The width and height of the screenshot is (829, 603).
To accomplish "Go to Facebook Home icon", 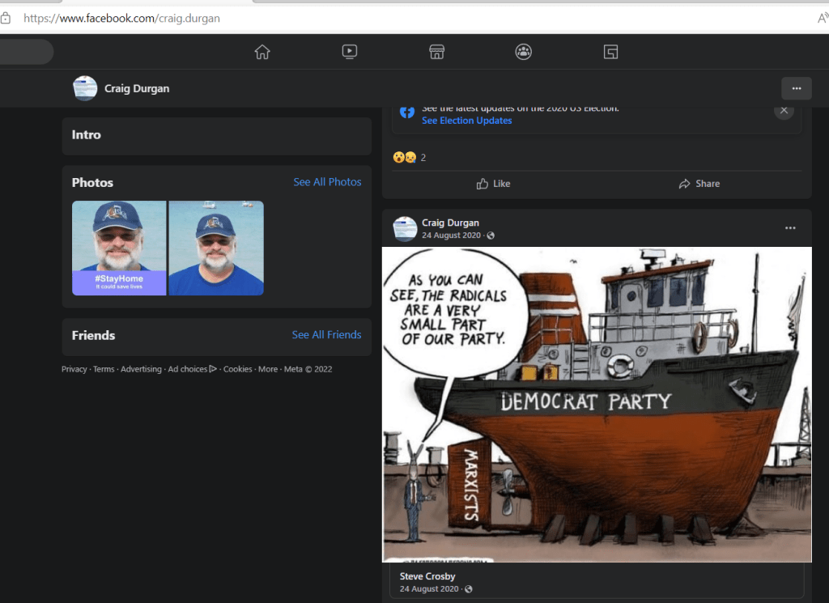I will coord(261,52).
